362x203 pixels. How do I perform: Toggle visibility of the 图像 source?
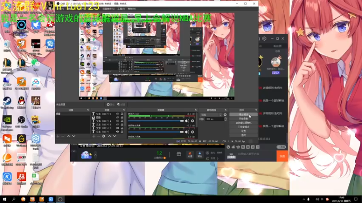[x=118, y=117]
